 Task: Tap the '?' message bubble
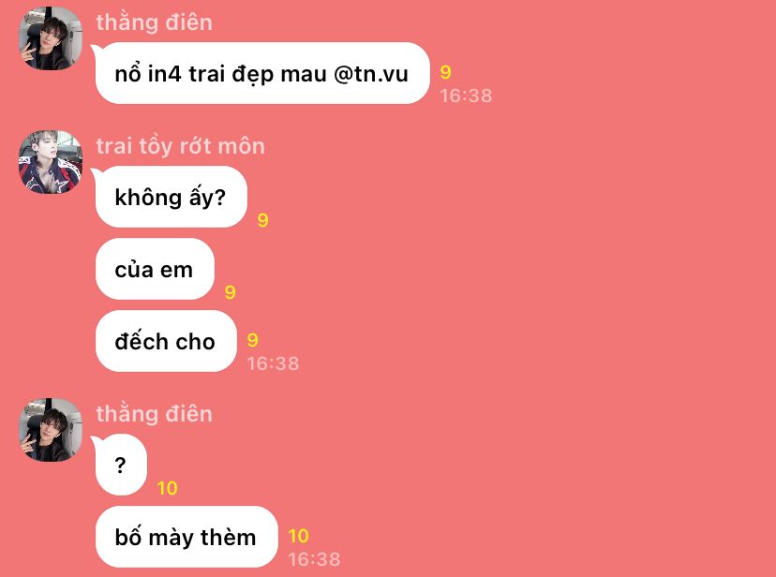click(x=121, y=465)
